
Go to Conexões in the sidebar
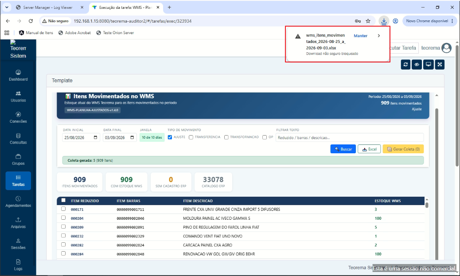[x=18, y=117]
